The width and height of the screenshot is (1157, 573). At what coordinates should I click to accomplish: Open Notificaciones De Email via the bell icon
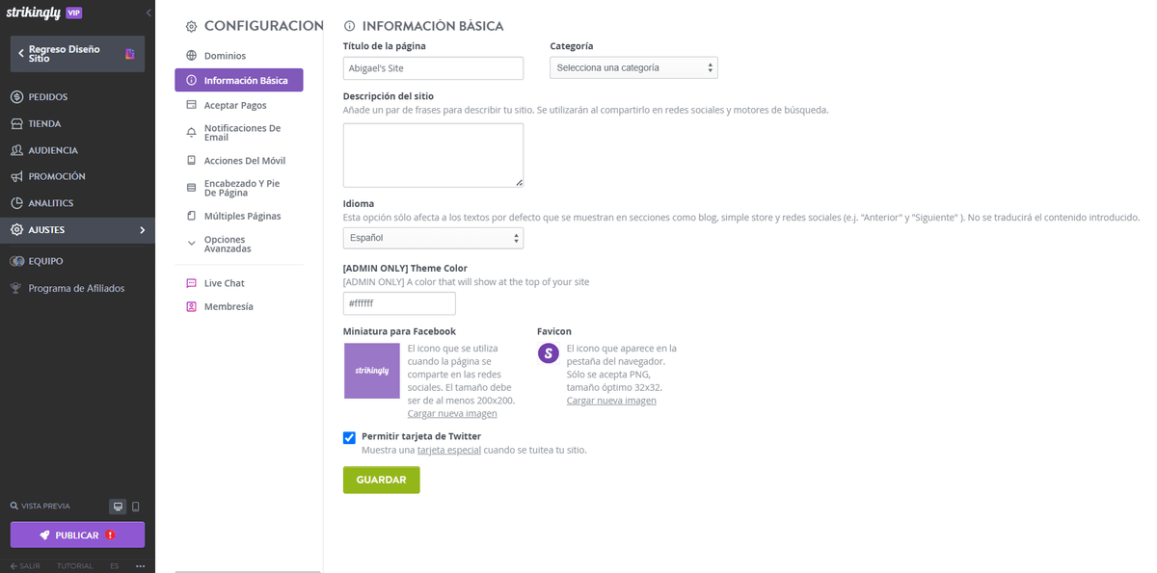click(x=193, y=132)
